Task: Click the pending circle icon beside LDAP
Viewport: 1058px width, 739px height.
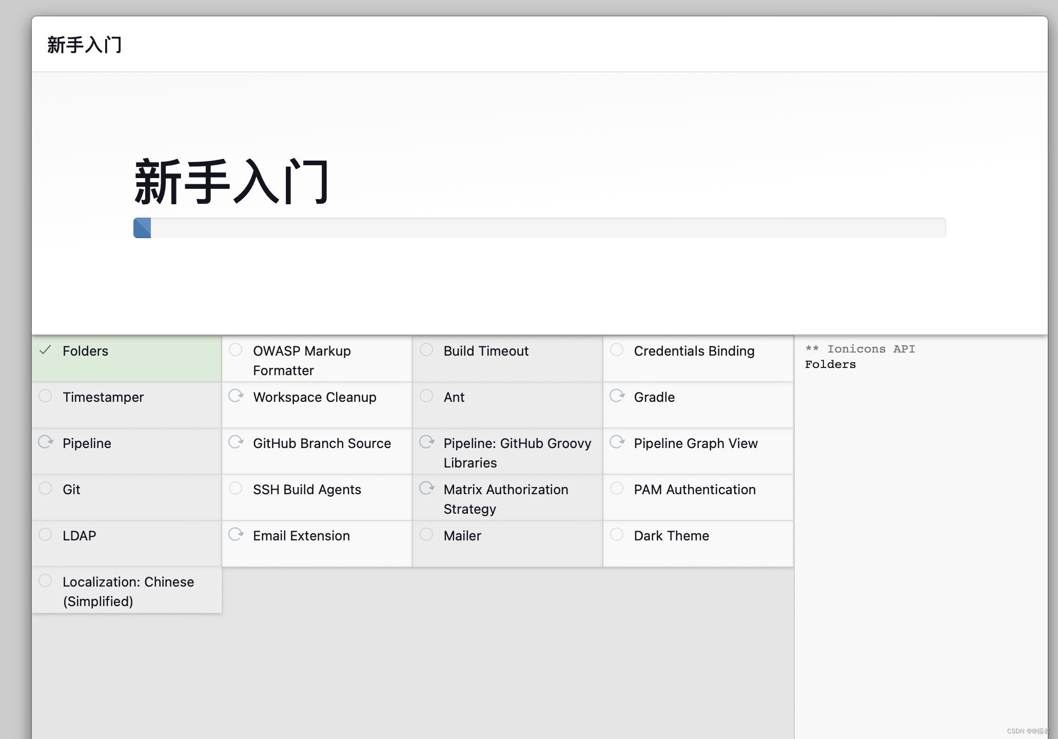Action: click(45, 534)
